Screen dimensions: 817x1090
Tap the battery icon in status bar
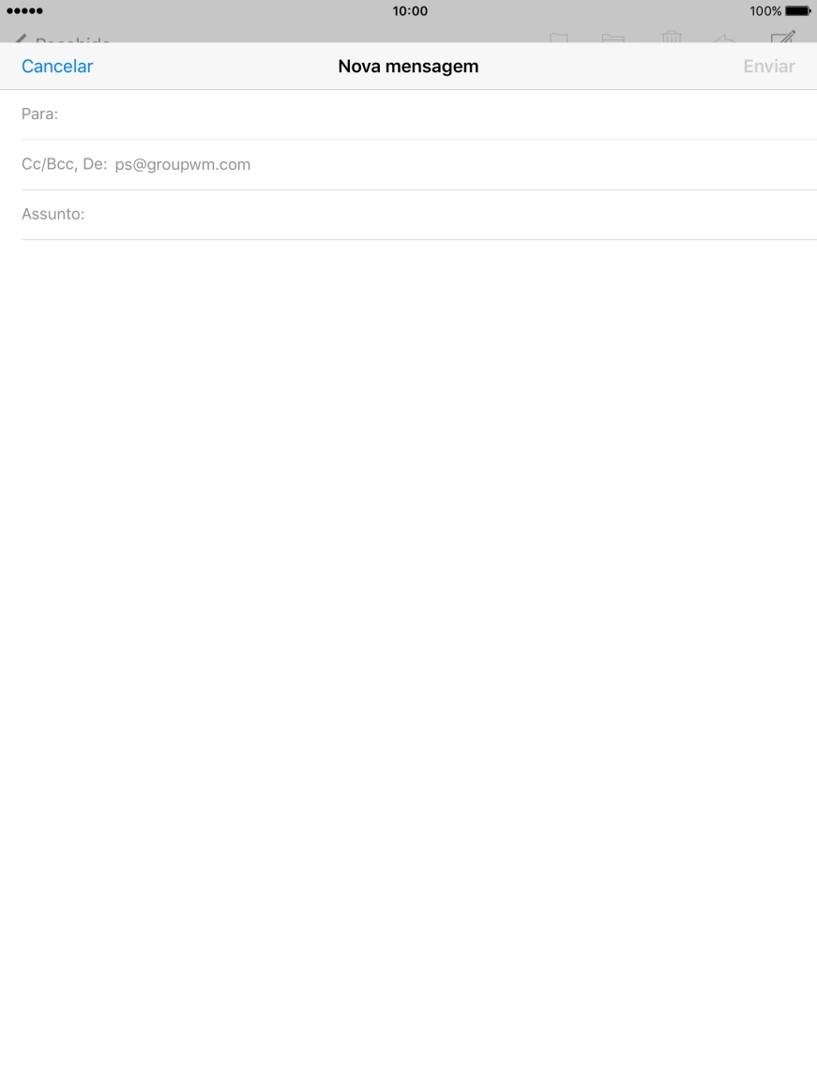click(798, 11)
